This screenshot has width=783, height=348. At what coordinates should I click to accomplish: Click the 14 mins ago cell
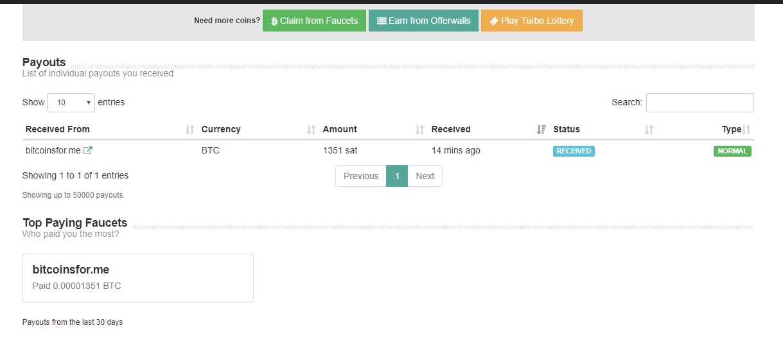(455, 150)
